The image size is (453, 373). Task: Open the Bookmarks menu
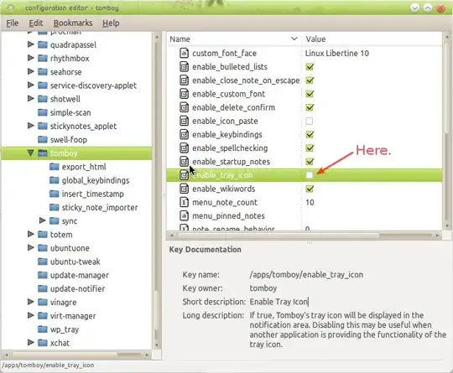click(73, 23)
